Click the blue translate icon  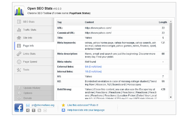point(63,110)
